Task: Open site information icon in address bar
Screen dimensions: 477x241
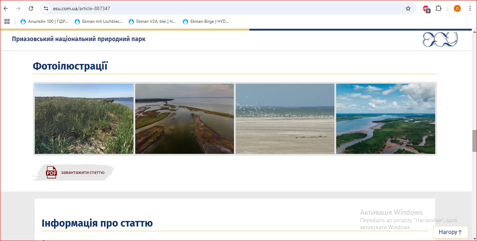Action: [46, 8]
